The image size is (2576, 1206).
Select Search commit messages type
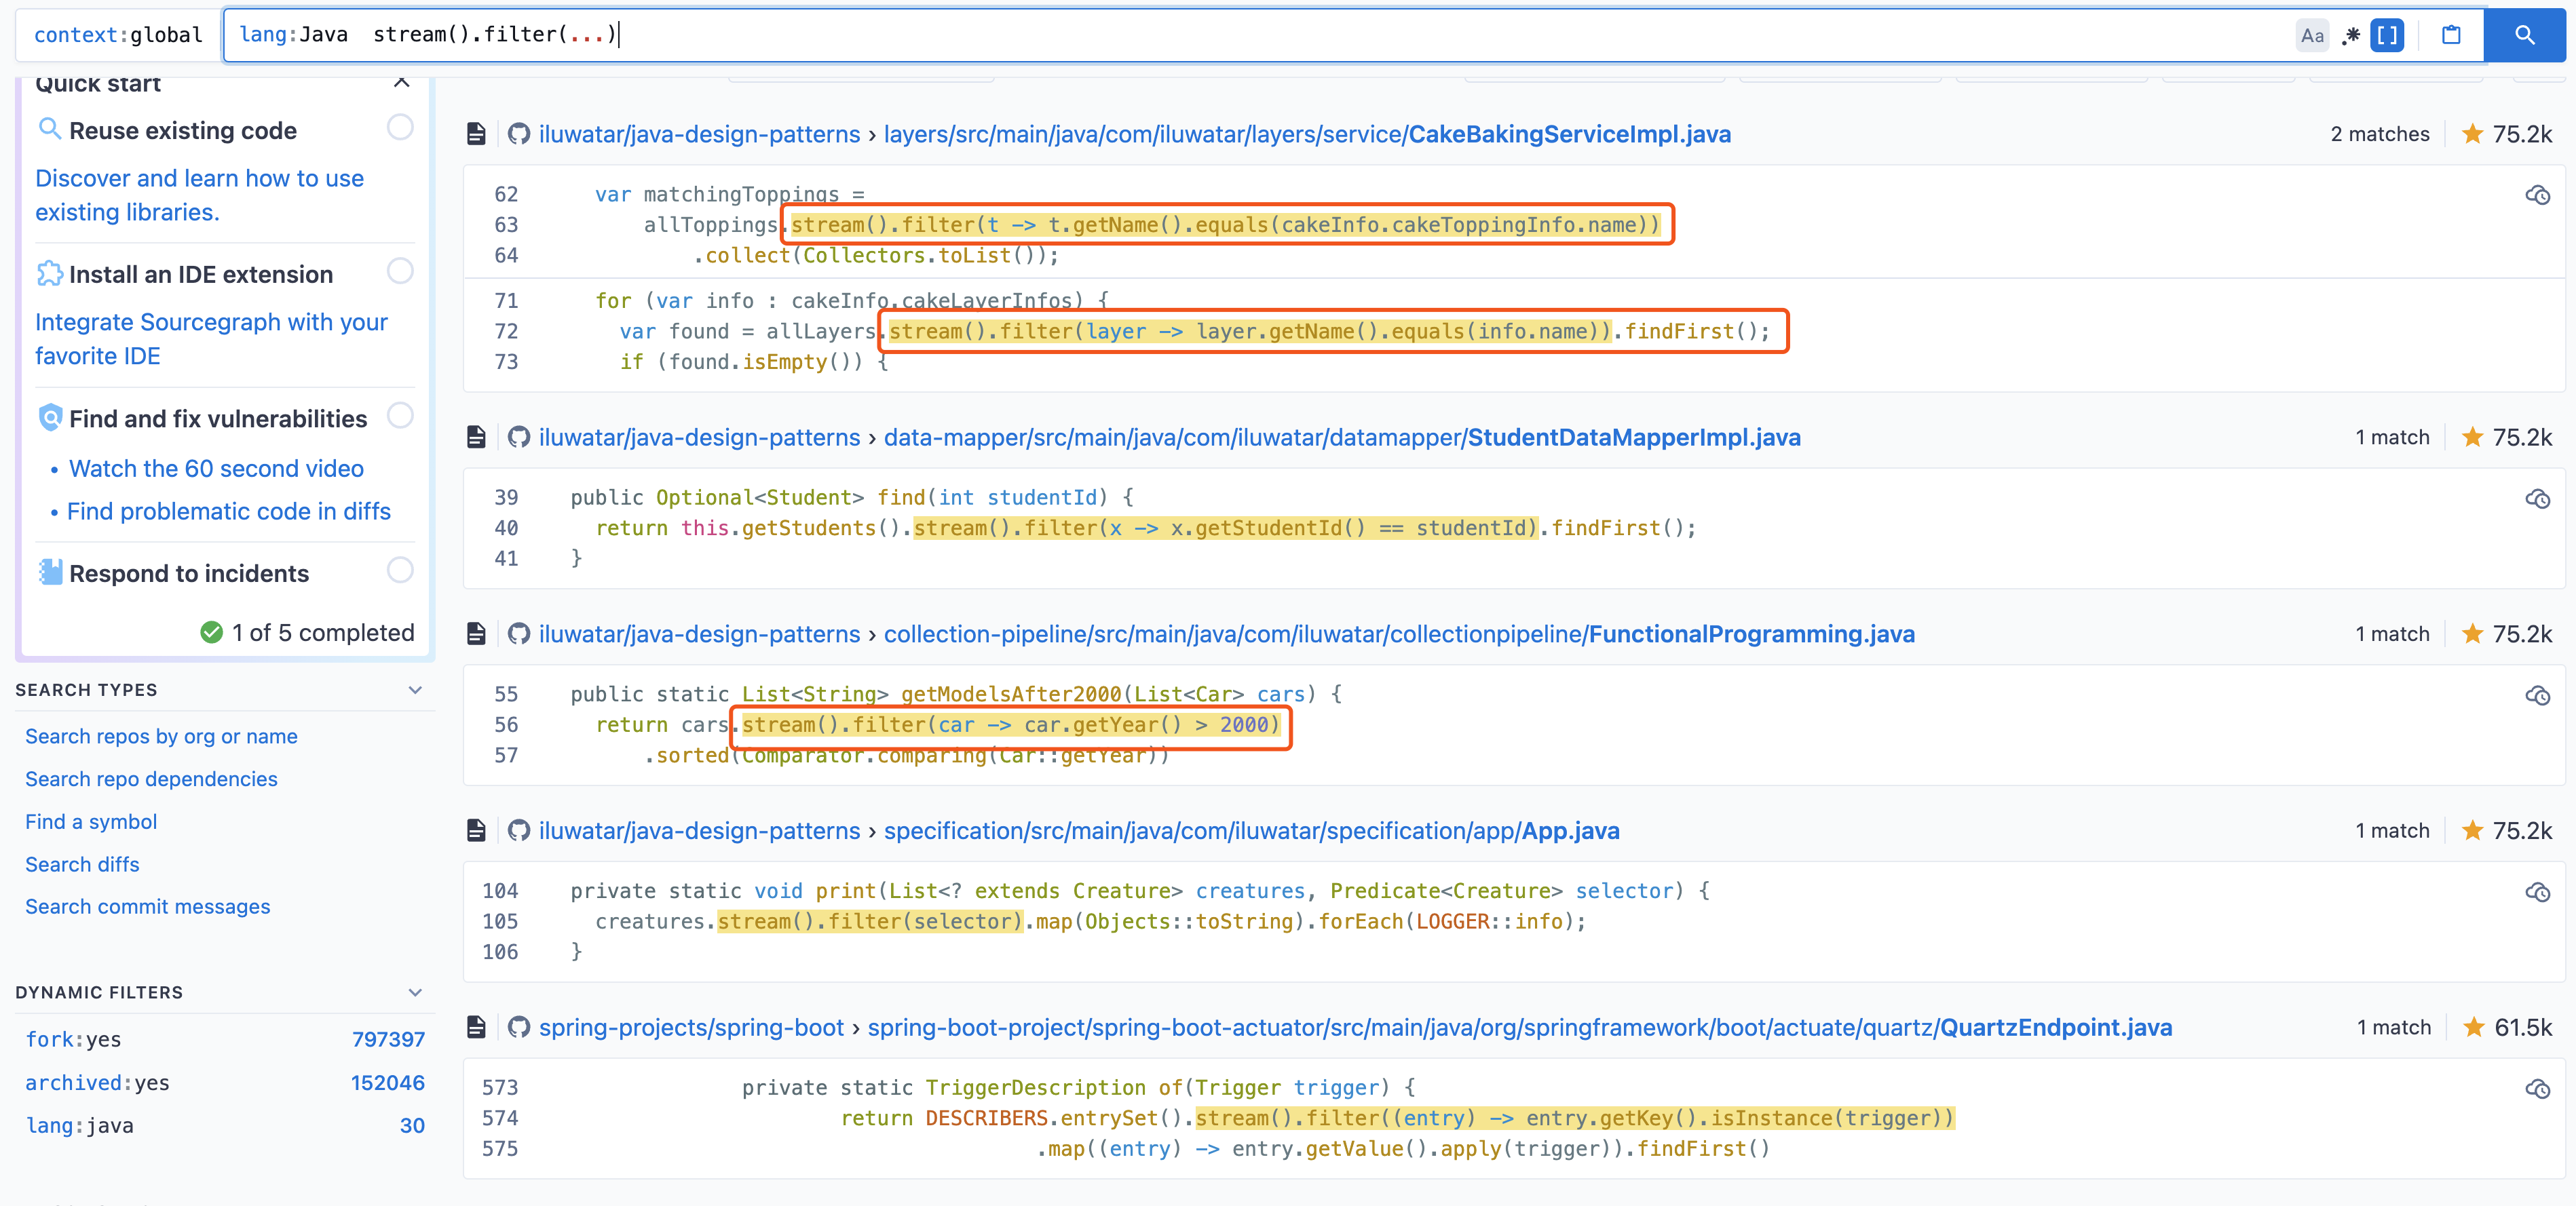[147, 908]
